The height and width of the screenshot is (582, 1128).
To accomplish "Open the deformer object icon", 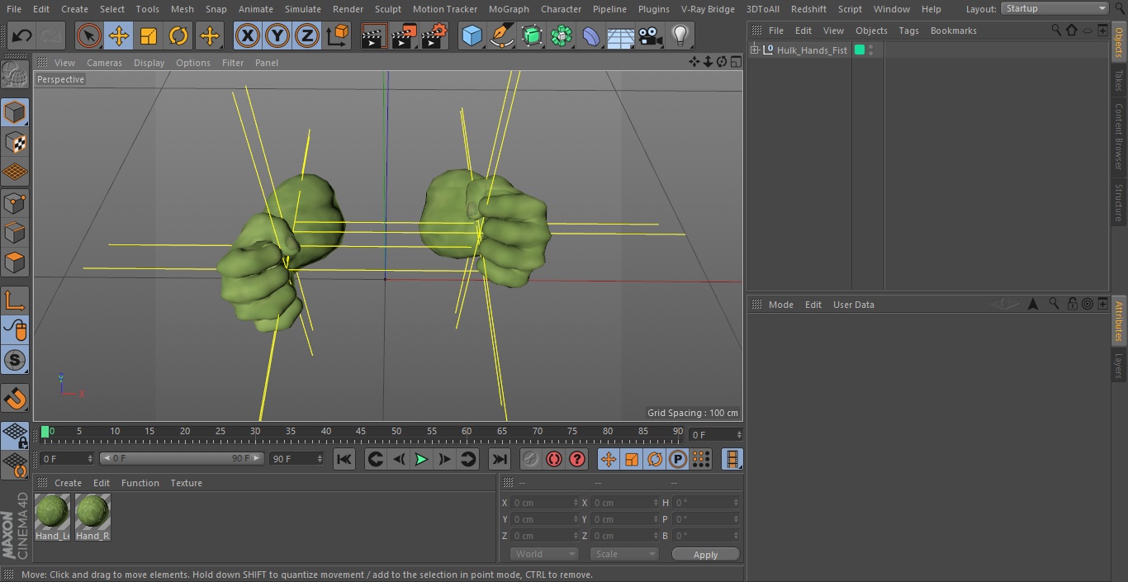I will tap(591, 36).
